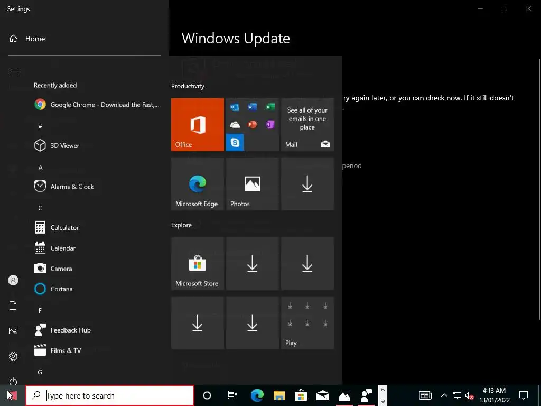Open Microsoft Store from taskbar

coord(301,395)
